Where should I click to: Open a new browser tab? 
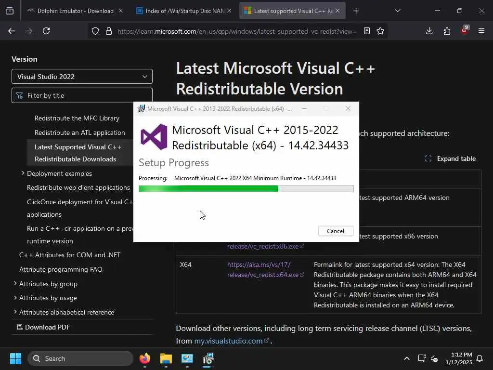coord(356,11)
